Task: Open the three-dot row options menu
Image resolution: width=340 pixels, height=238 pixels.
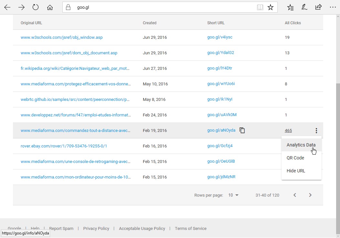Action: coord(316,131)
